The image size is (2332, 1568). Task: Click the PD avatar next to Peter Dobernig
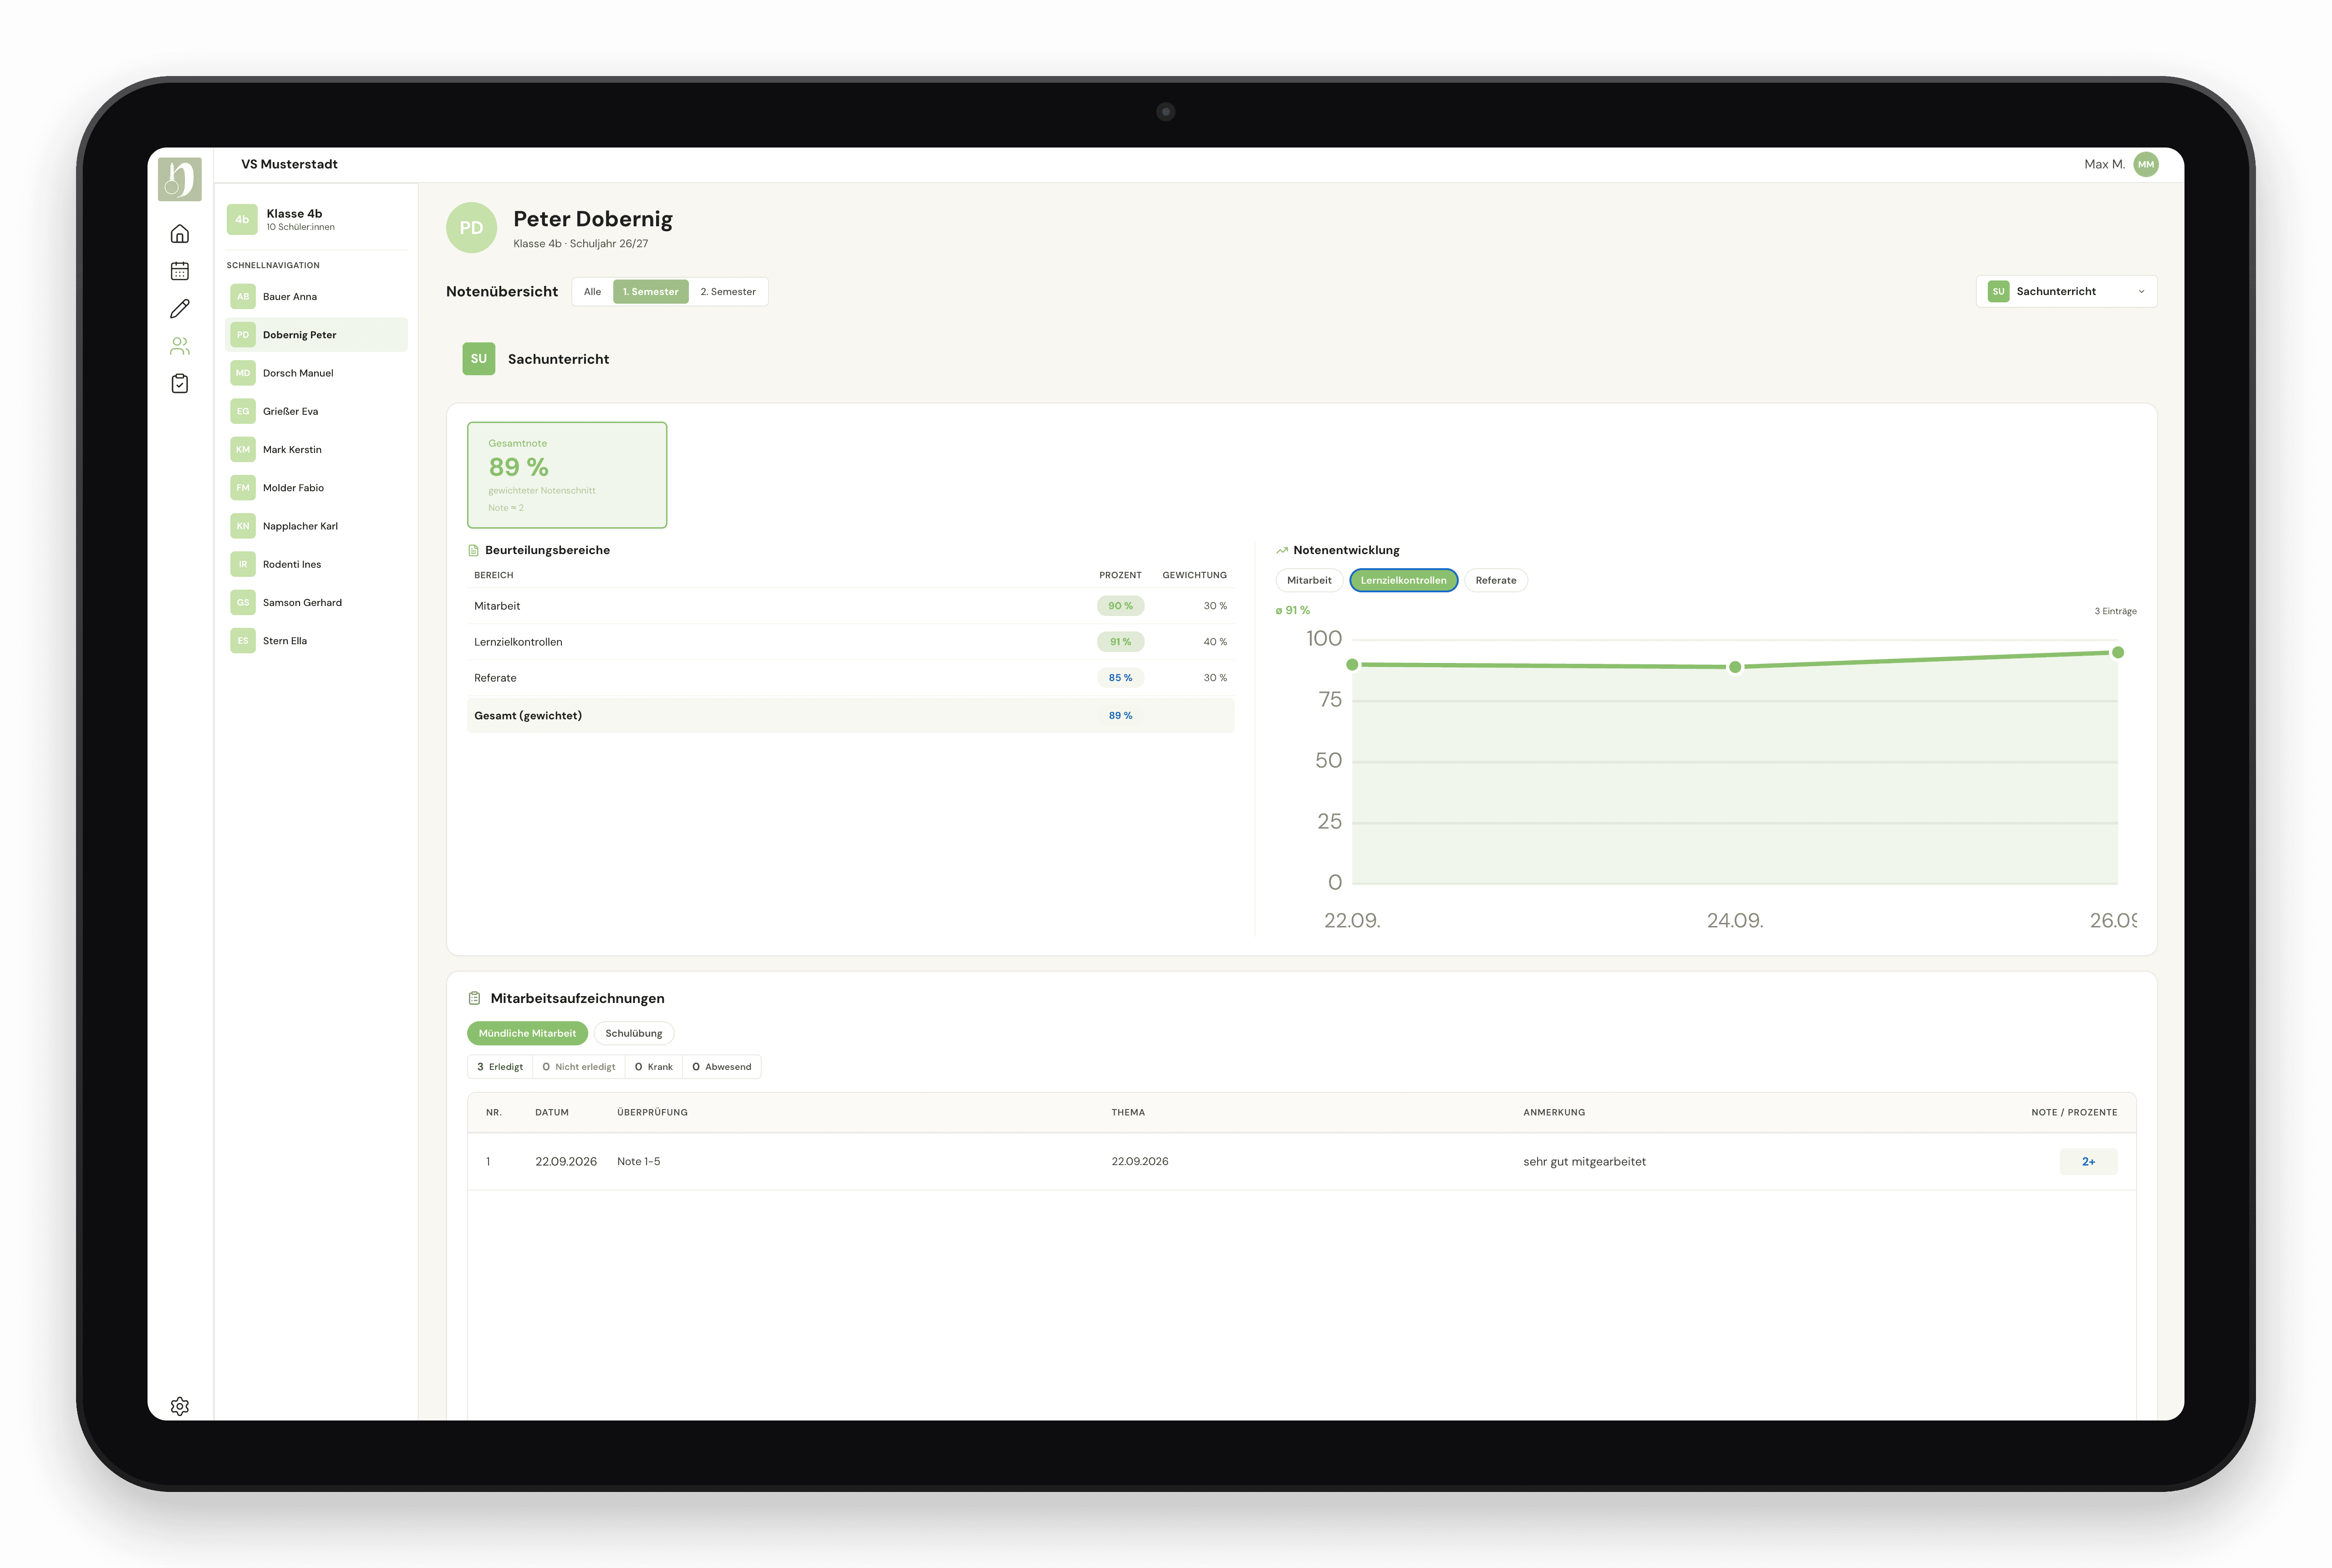(471, 228)
